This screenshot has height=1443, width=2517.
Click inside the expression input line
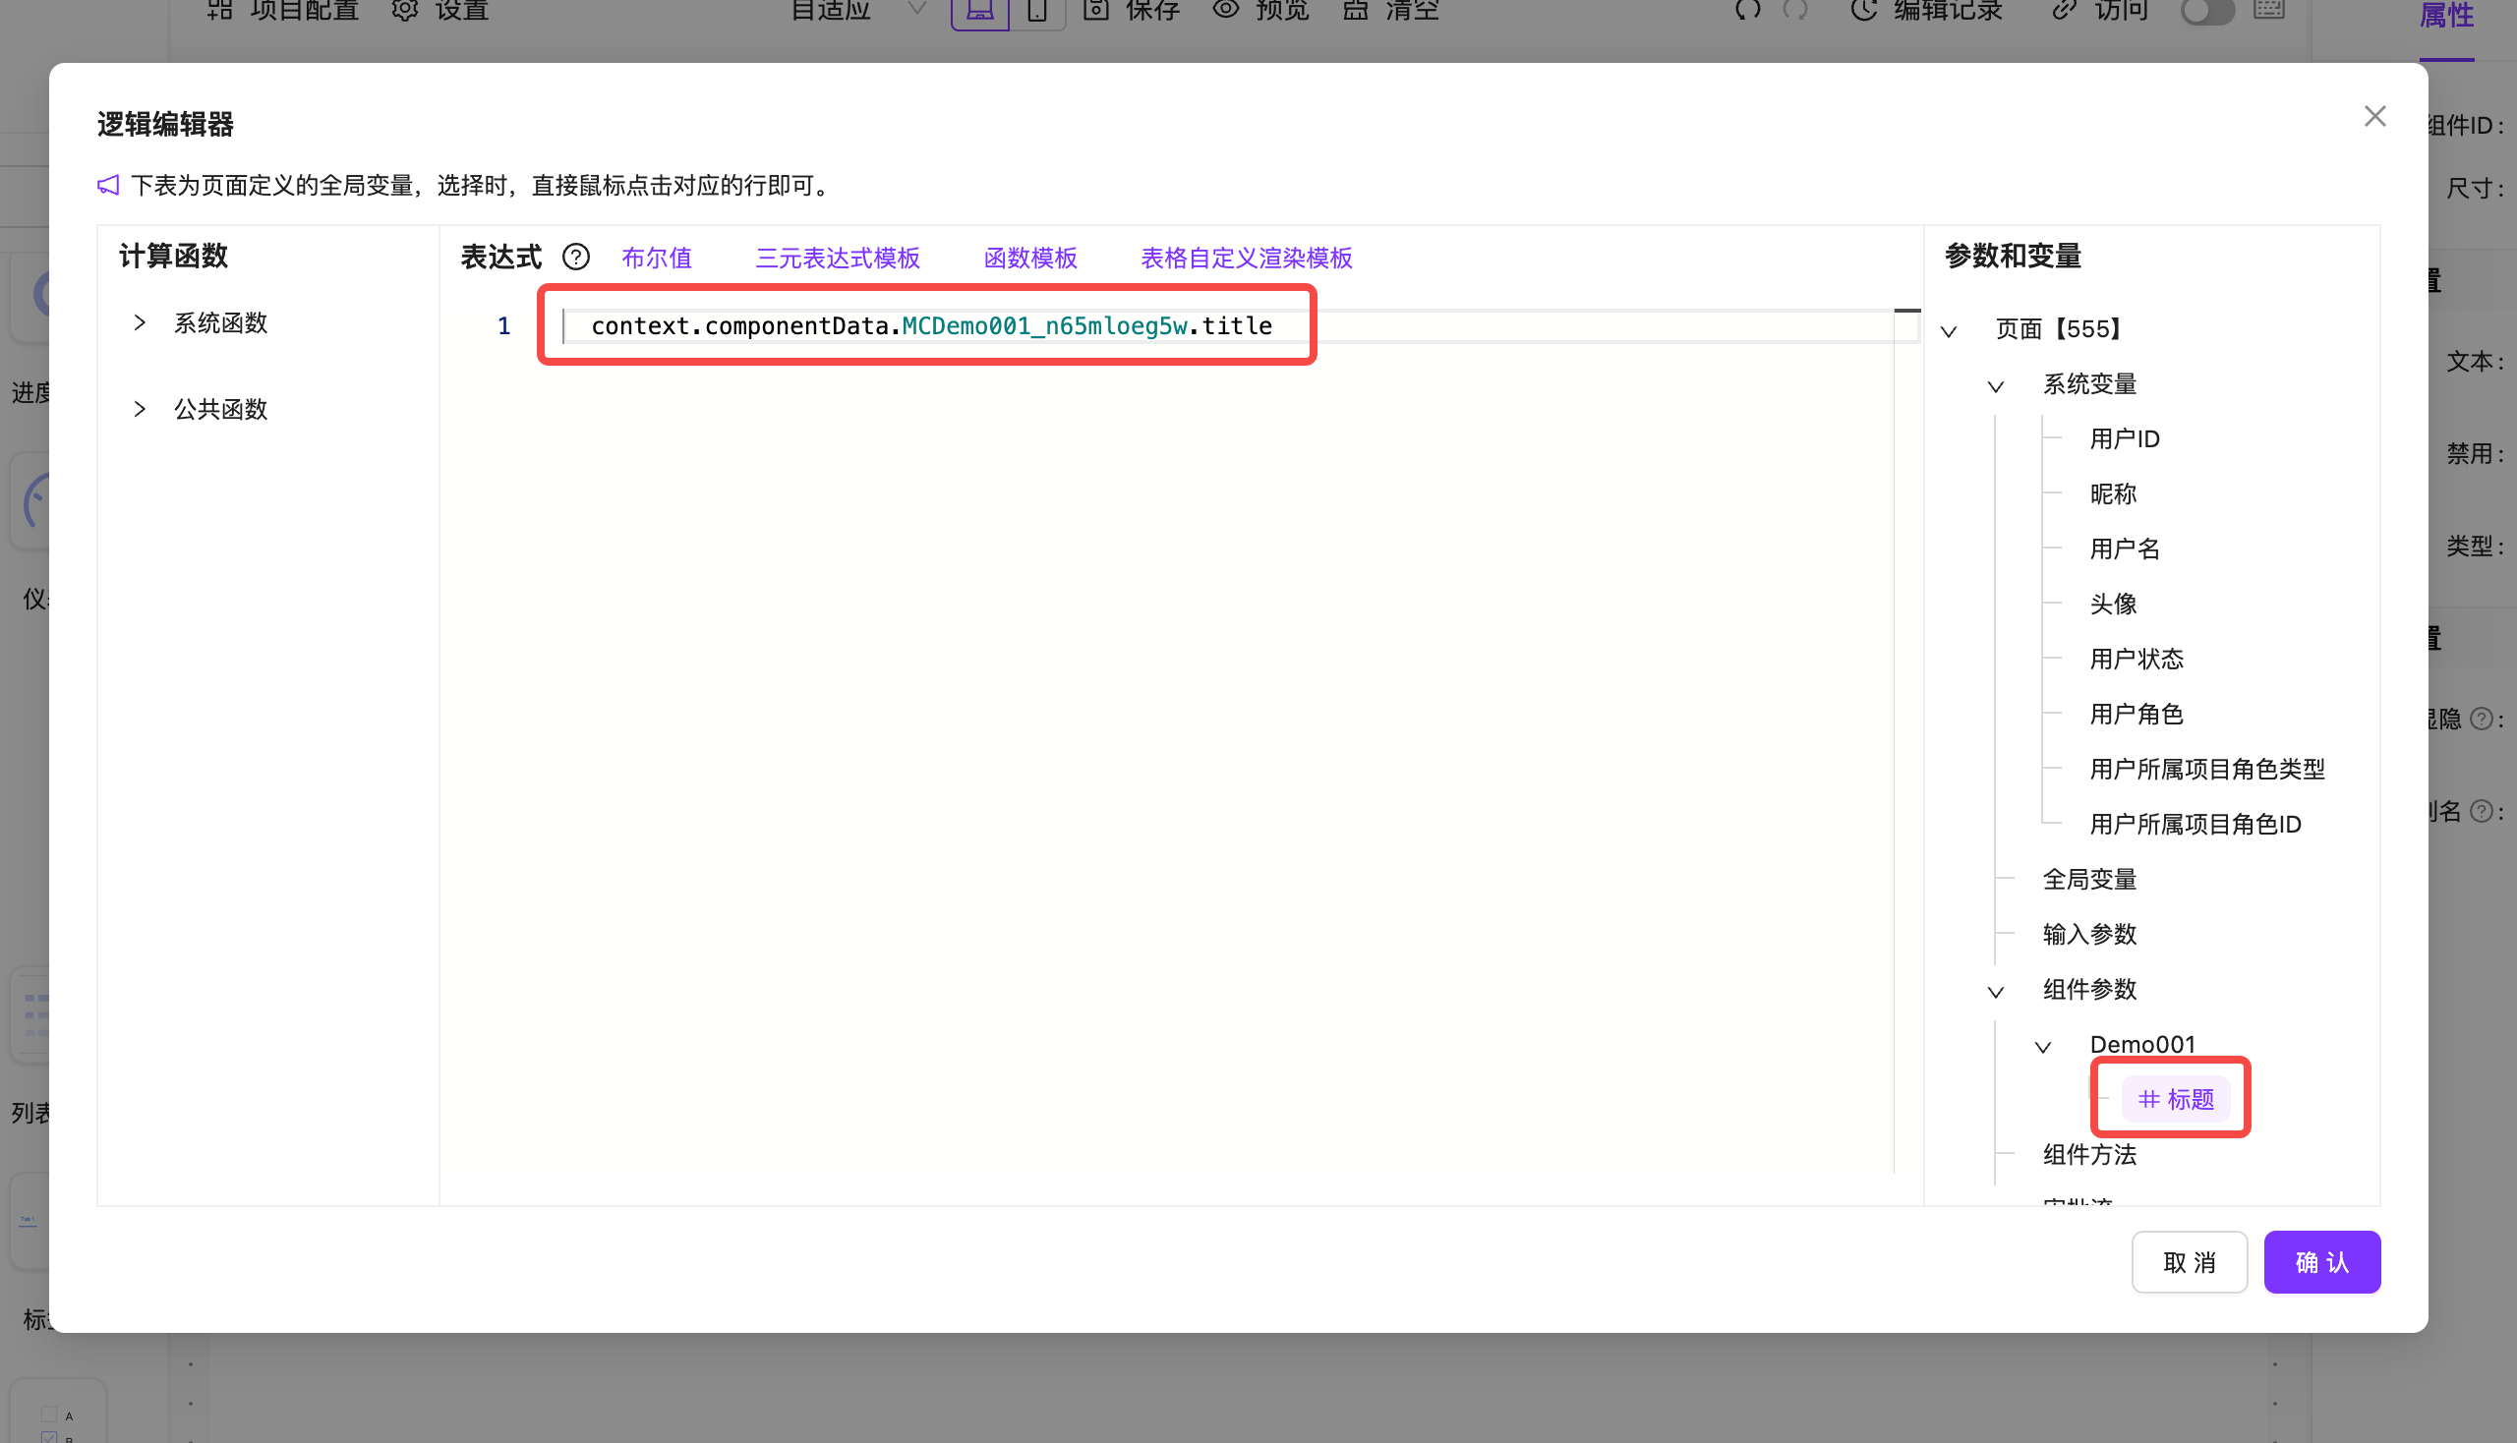point(932,325)
